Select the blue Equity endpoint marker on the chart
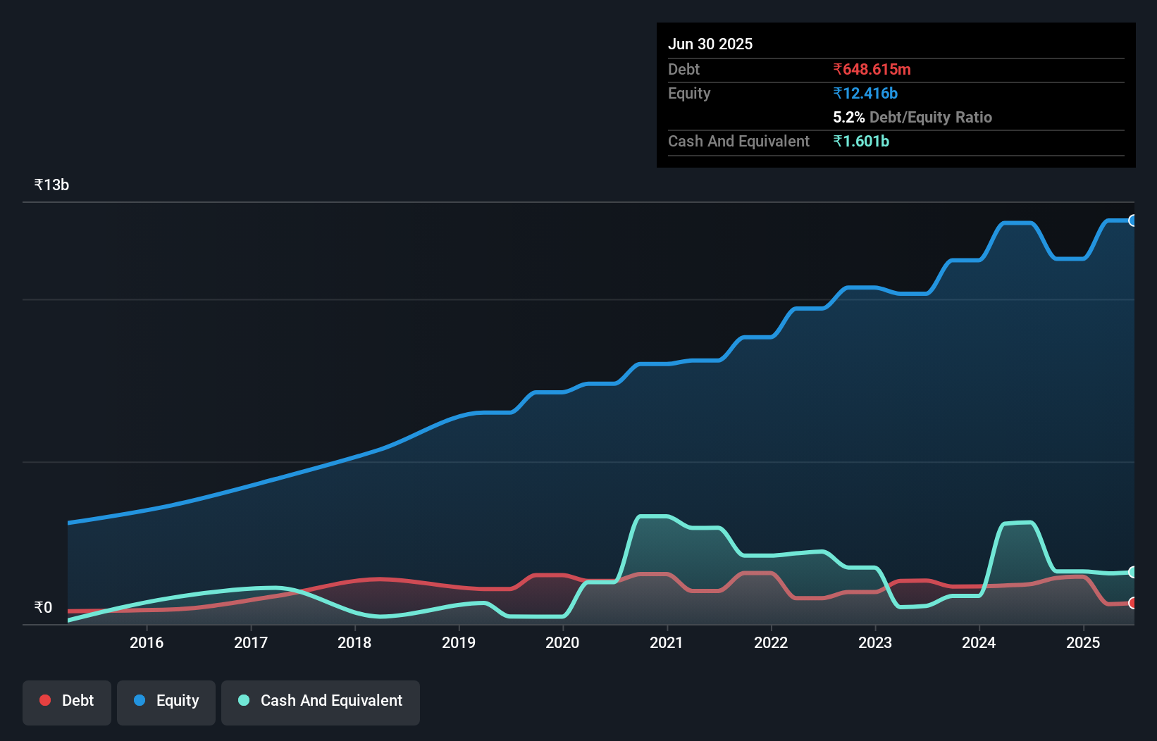 (x=1132, y=220)
